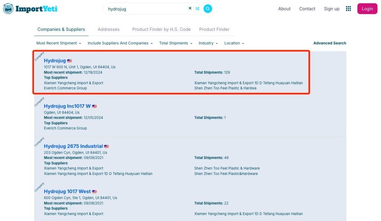Clear the search field with the X icon
The image size is (381, 221).
point(190,8)
